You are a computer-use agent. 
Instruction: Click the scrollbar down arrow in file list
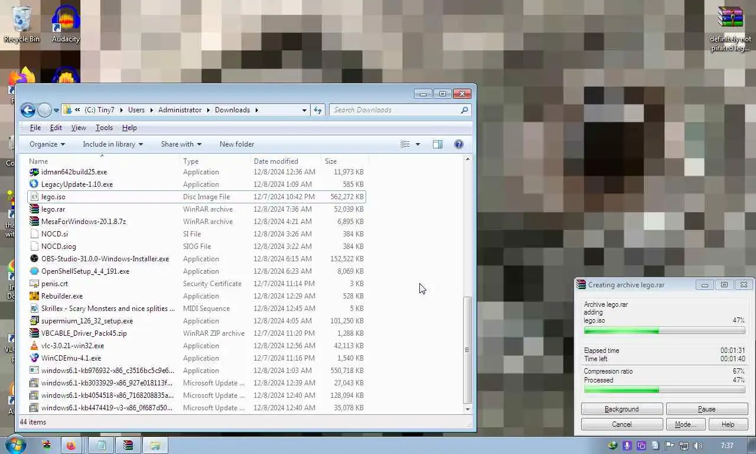(468, 409)
